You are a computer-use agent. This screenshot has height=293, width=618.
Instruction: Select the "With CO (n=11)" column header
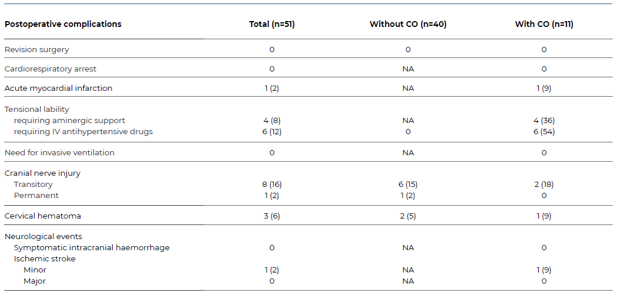pos(543,25)
